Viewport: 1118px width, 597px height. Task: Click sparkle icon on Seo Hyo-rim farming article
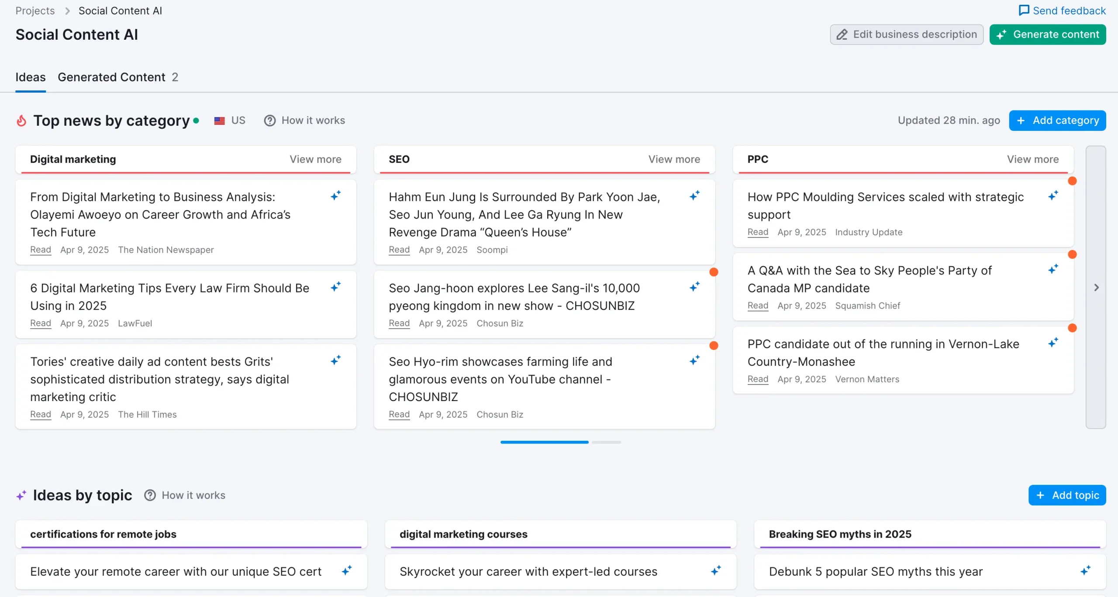tap(694, 360)
